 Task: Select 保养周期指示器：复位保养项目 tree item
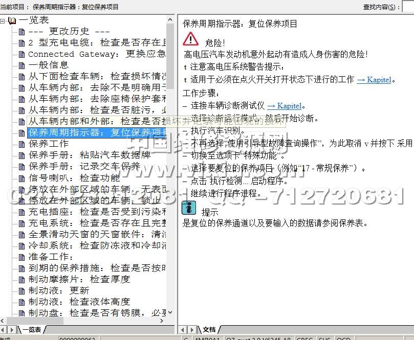click(97, 133)
